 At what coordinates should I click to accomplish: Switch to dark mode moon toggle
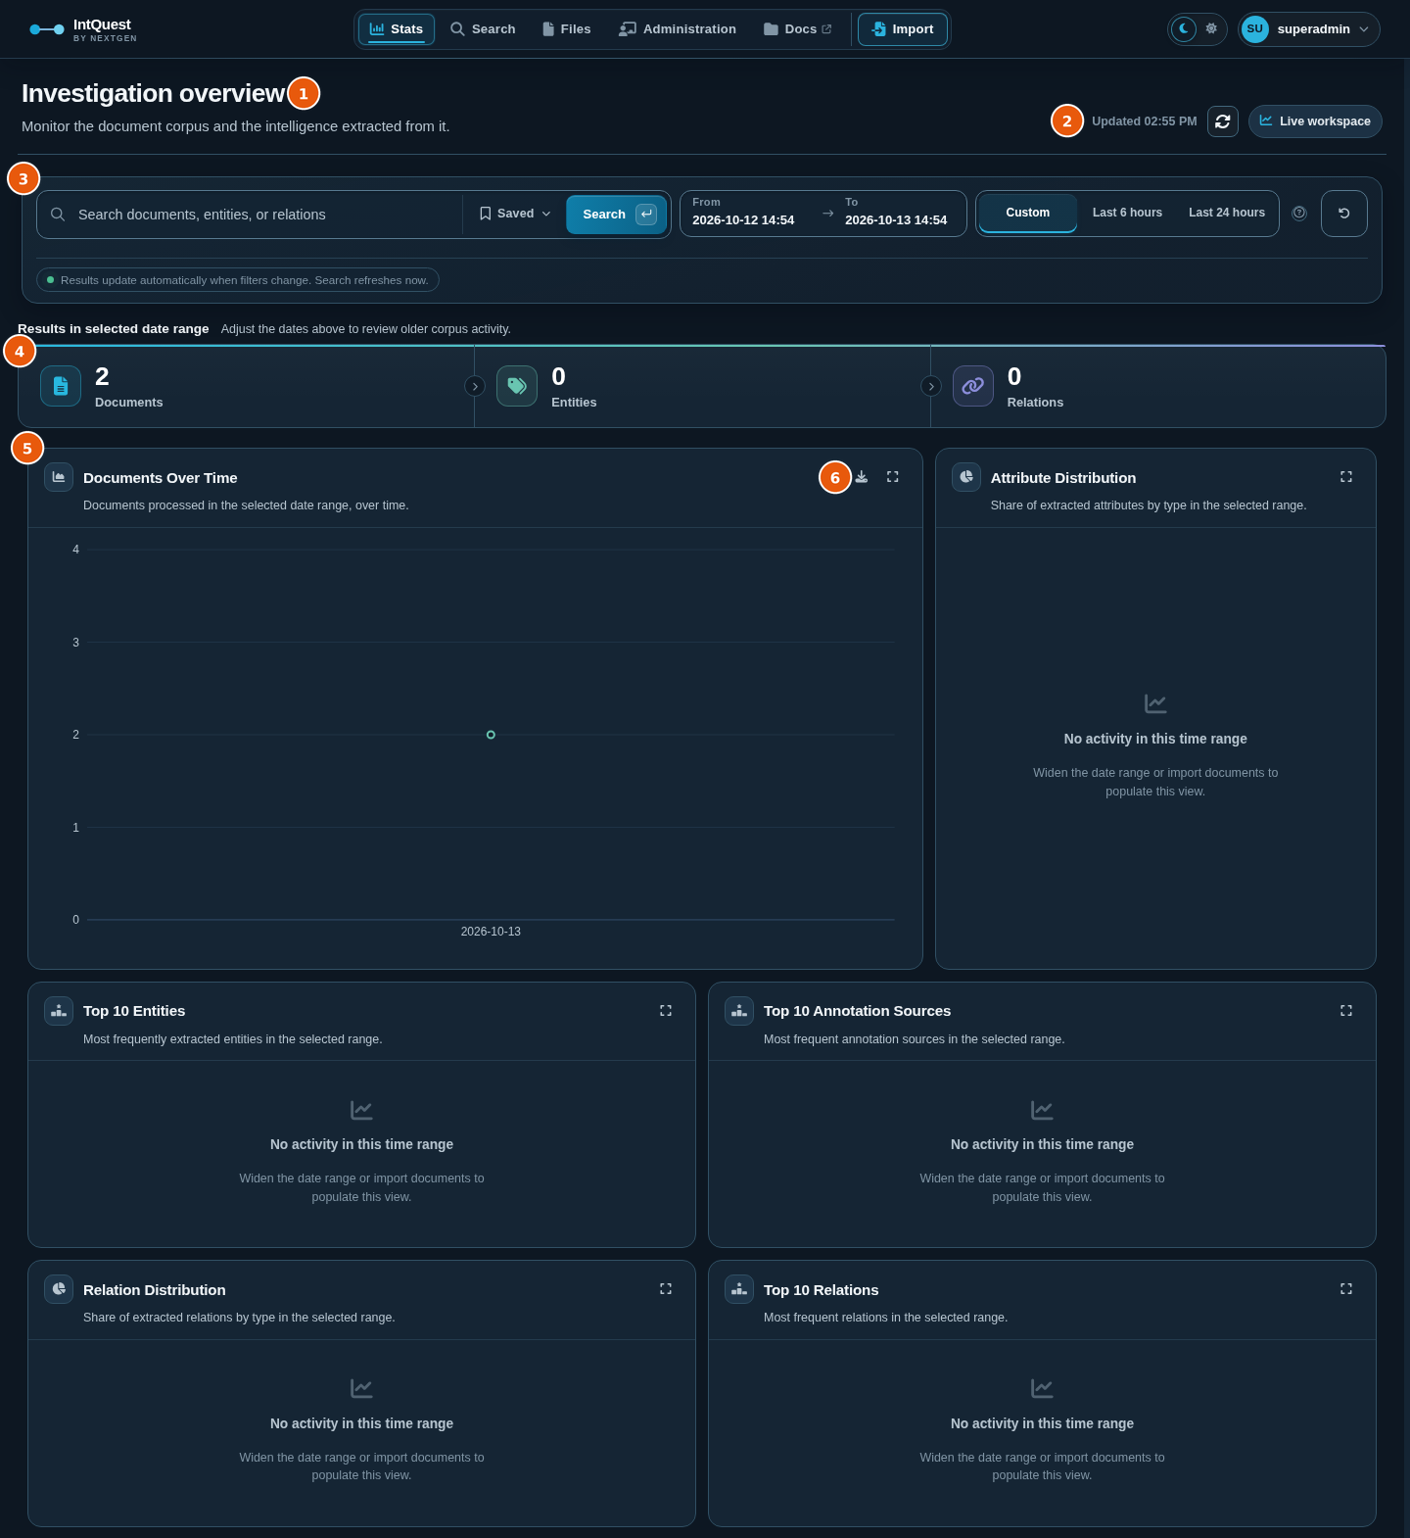tap(1184, 29)
